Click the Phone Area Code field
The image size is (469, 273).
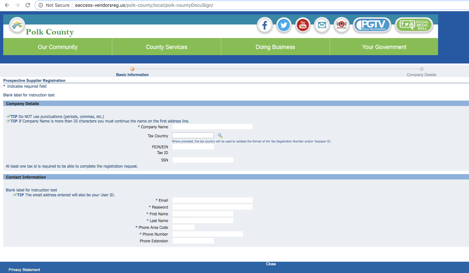pos(183,227)
